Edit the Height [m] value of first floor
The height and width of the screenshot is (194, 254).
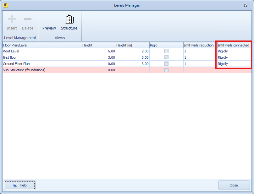pos(132,57)
